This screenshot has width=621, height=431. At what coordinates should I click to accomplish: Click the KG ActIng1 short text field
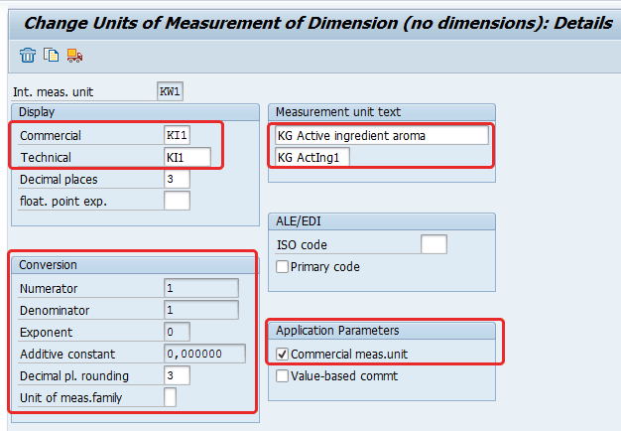pos(312,157)
